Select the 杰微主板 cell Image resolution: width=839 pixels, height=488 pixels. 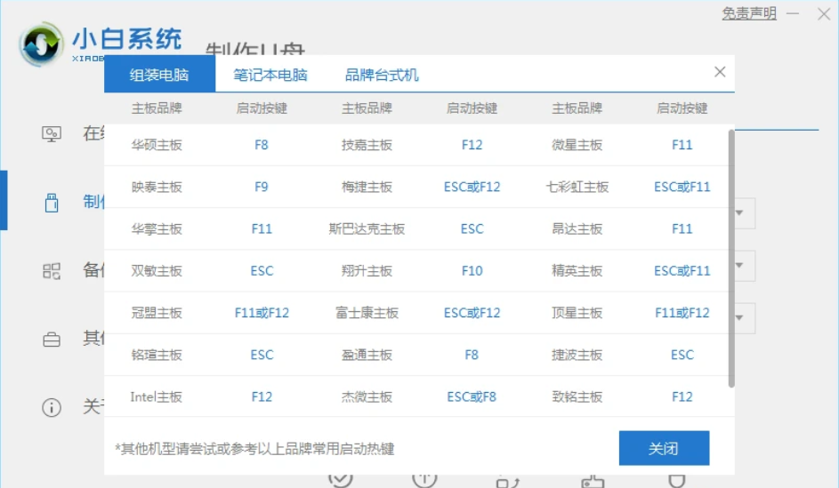click(x=367, y=396)
